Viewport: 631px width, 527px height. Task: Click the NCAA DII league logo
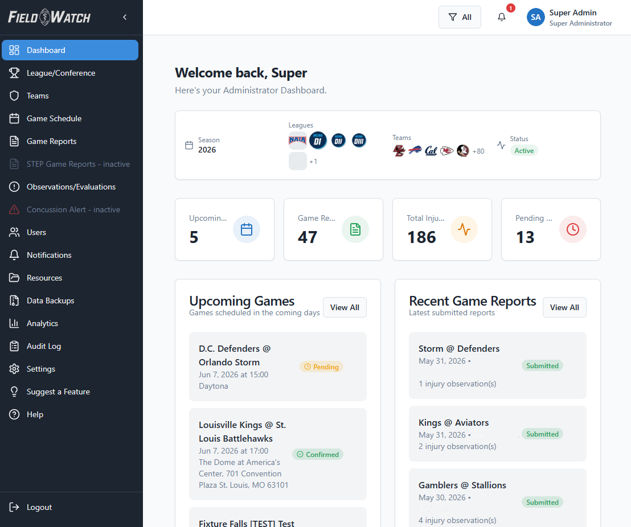tap(338, 141)
